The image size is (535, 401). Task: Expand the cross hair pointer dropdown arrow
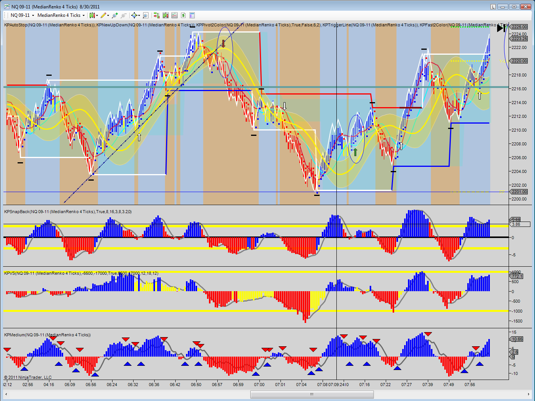(139, 15)
